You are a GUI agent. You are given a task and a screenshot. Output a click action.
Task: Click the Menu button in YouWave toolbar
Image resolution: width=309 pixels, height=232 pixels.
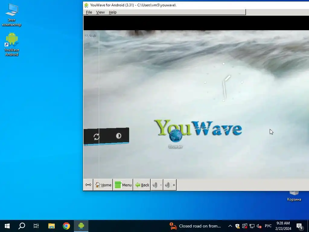point(123,185)
